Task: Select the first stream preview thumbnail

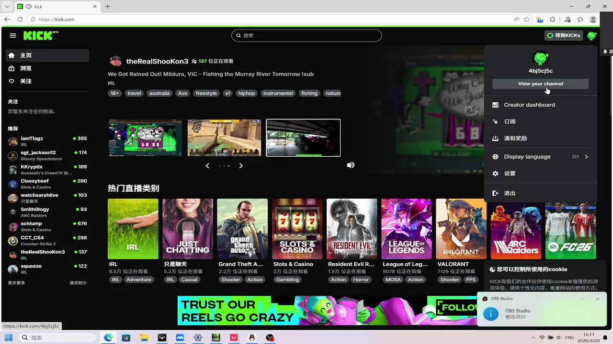Action: coord(145,138)
